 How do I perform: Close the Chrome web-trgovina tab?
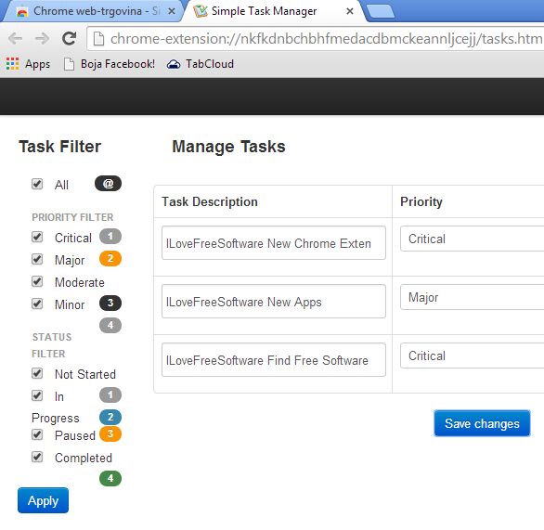point(172,11)
